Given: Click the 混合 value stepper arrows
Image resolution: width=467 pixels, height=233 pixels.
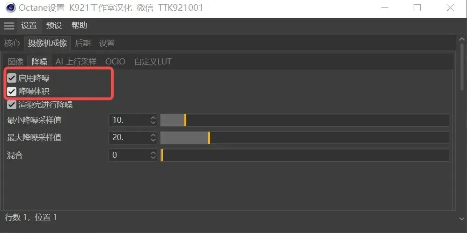Looking at the screenshot, I should (x=153, y=155).
